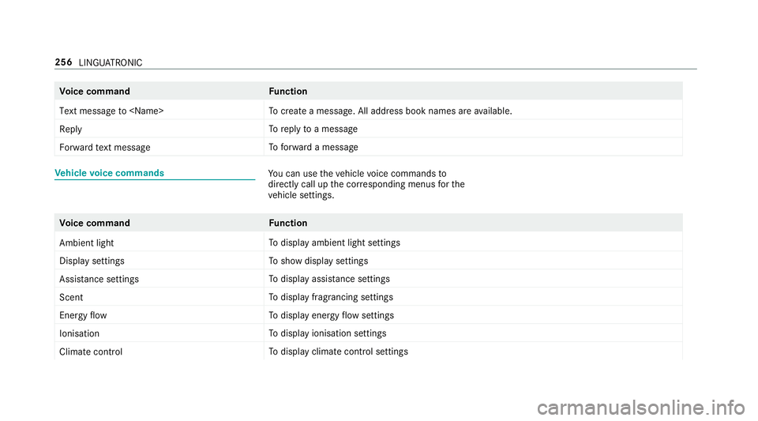Viewport: 758px width, 421px height.
Task: Click the Reply voice command
Action: point(70,129)
